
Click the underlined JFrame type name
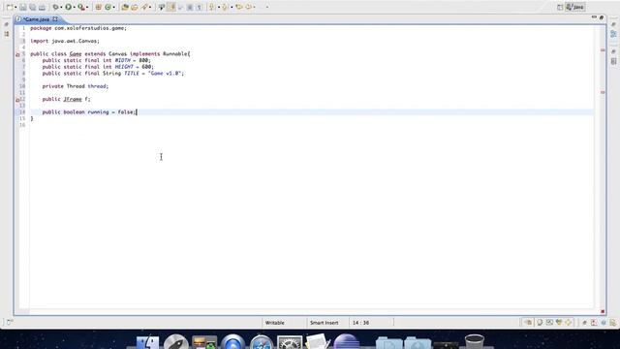click(x=73, y=99)
